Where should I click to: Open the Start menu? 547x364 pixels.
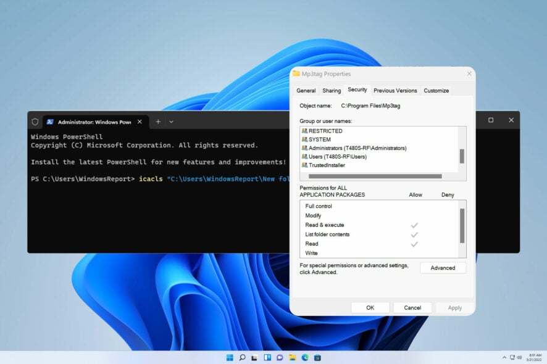click(x=230, y=357)
